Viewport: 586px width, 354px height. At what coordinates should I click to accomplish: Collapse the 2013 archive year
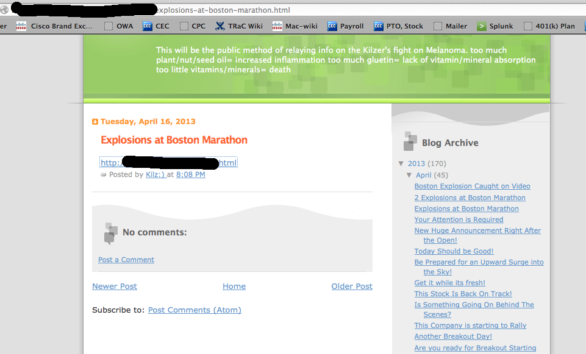tap(401, 164)
